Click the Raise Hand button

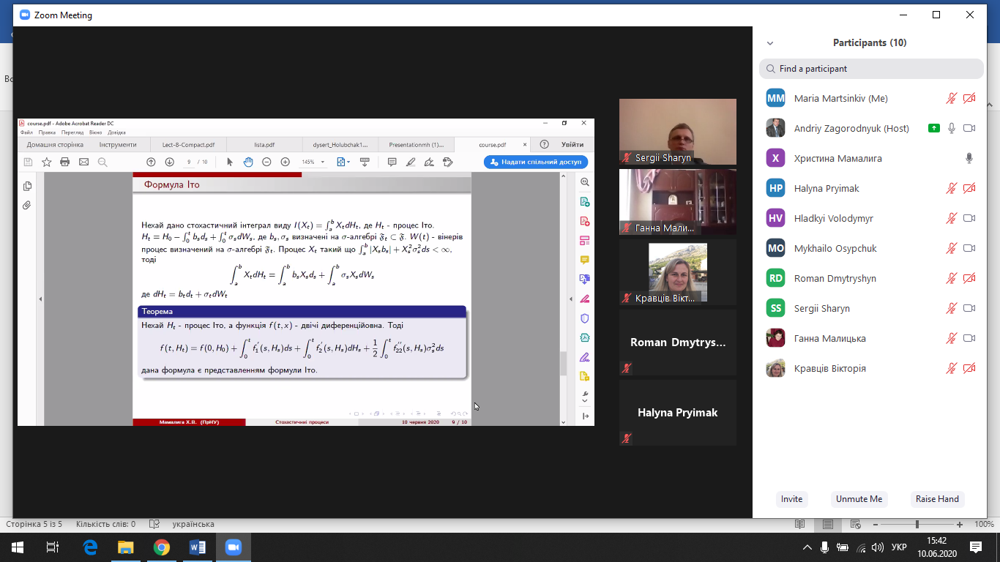point(937,499)
